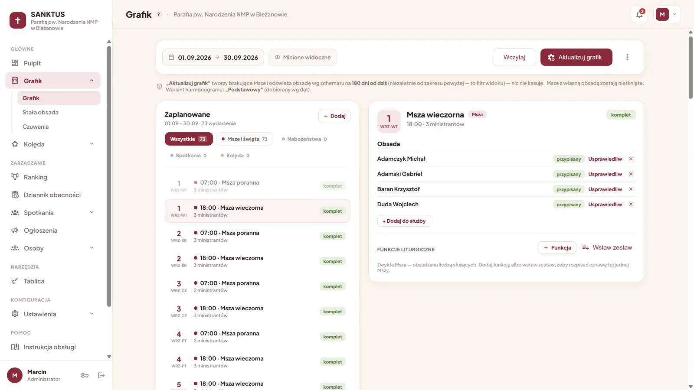Expand the Spotkania sidebar section
The image size is (694, 390).
pyautogui.click(x=92, y=212)
